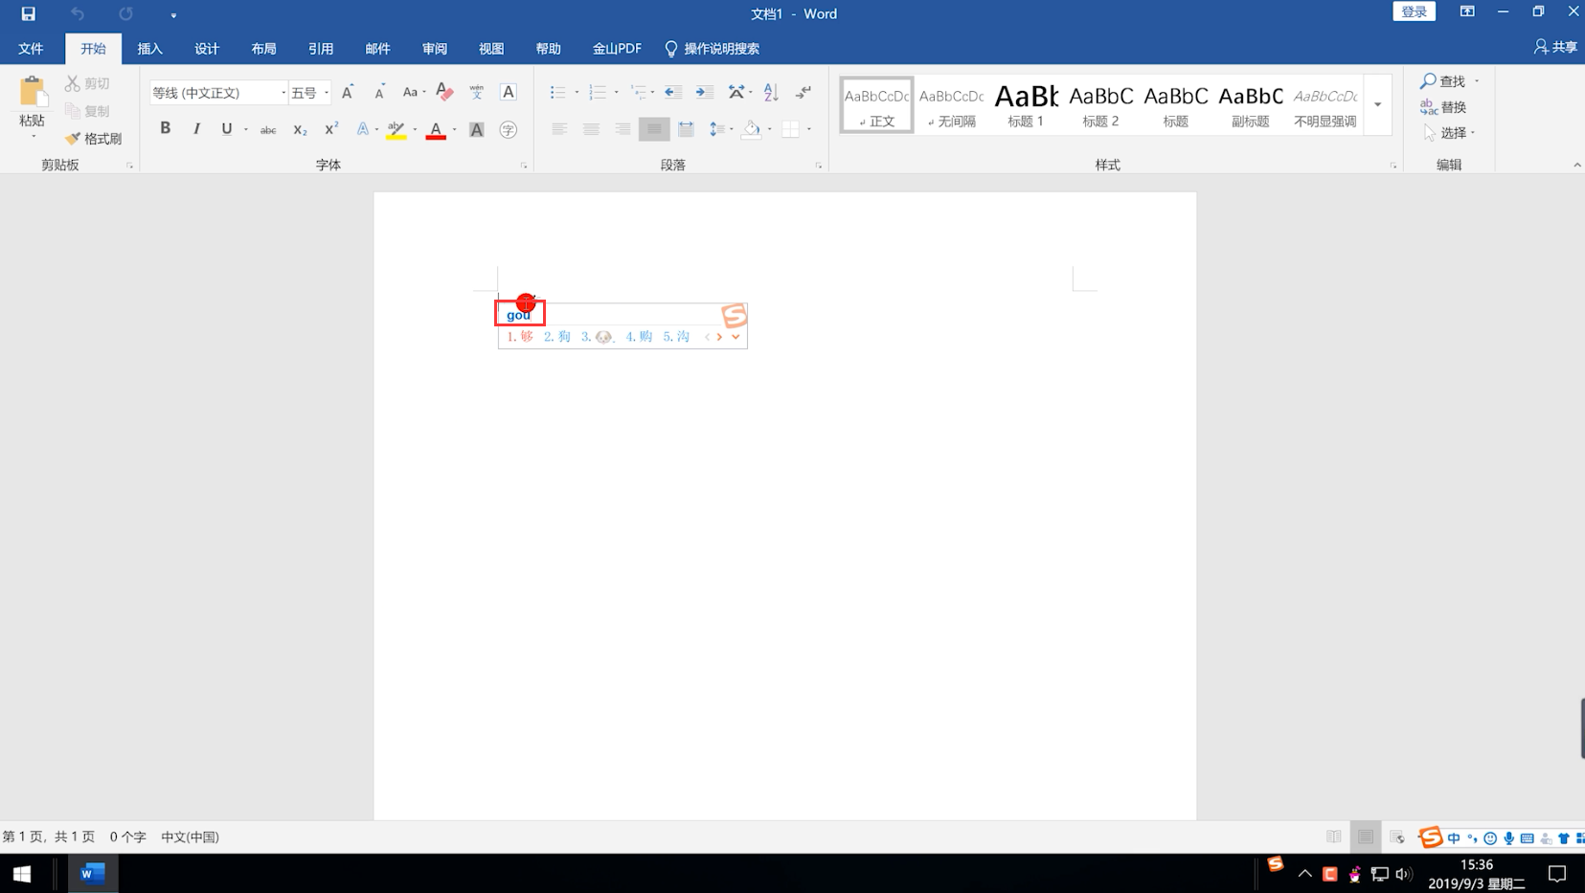
Task: Open the Change Case Aa dropdown
Action: click(413, 92)
